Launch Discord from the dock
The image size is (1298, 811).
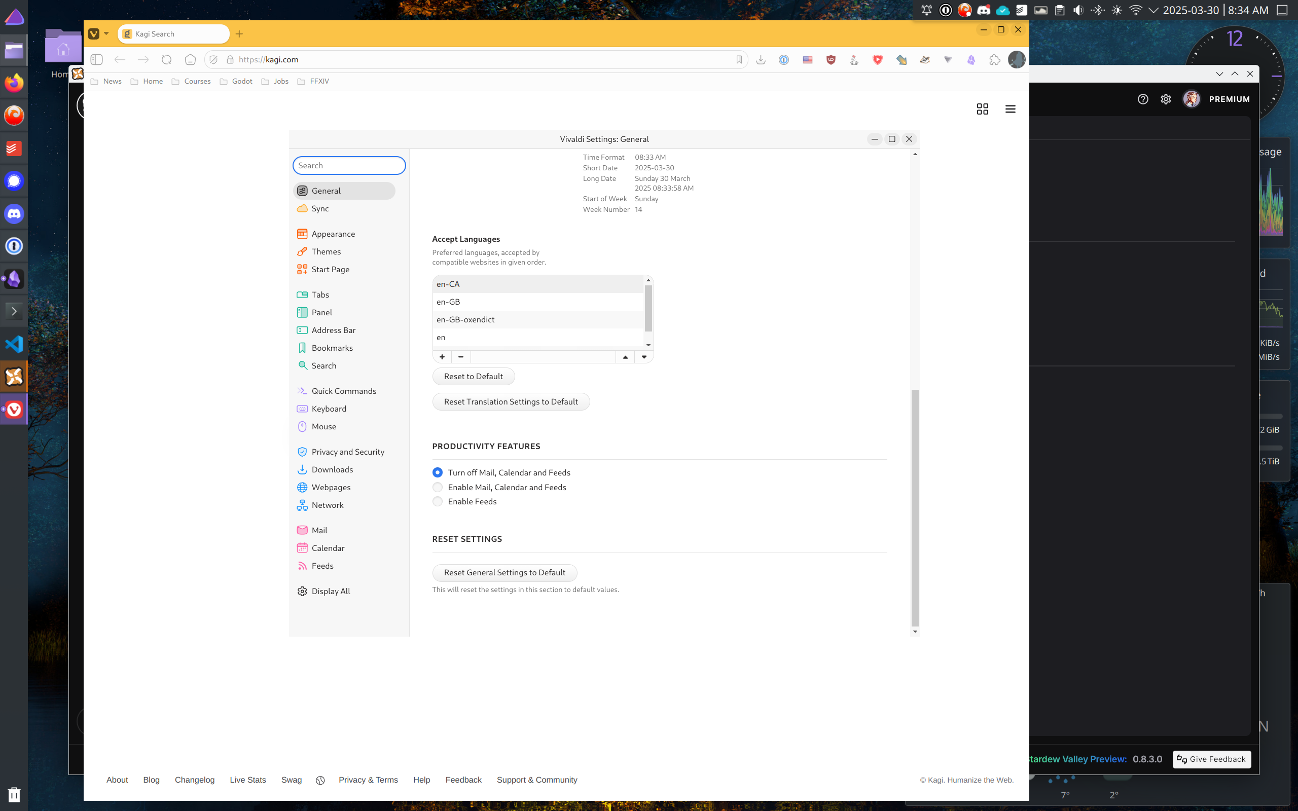point(15,213)
